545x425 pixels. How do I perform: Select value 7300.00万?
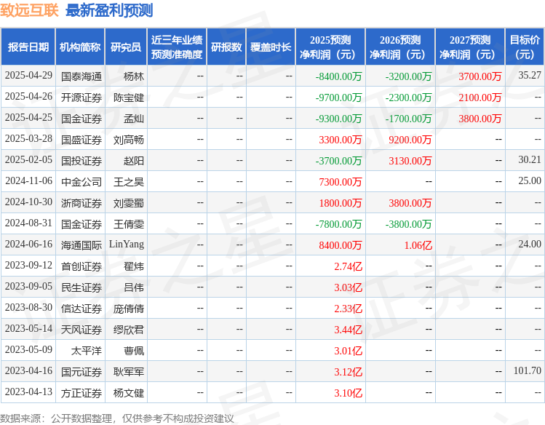(341, 182)
